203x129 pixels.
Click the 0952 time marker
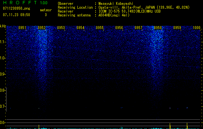pos(42,28)
